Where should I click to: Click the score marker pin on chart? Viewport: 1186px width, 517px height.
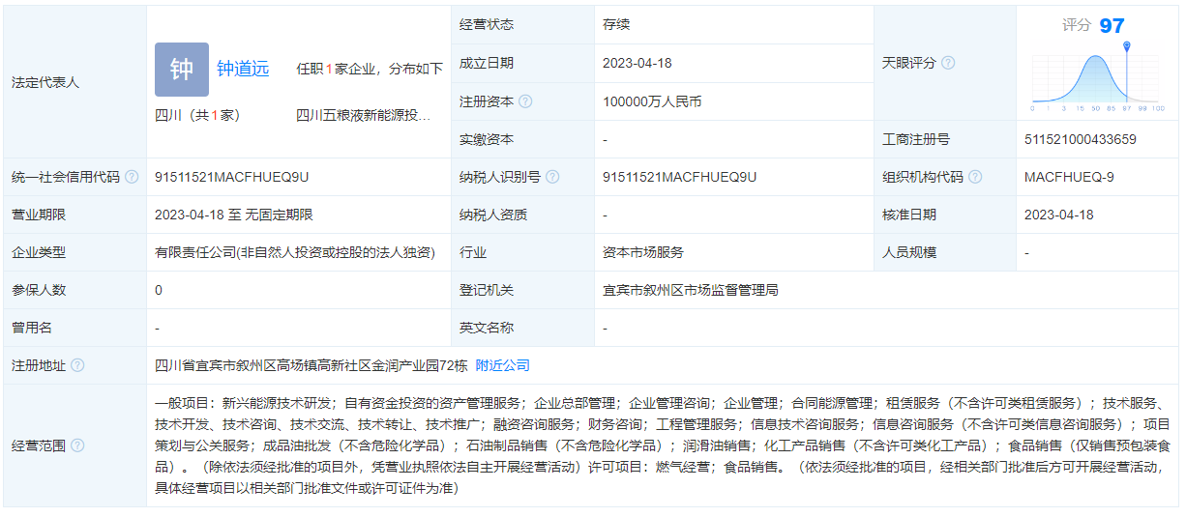[1126, 46]
